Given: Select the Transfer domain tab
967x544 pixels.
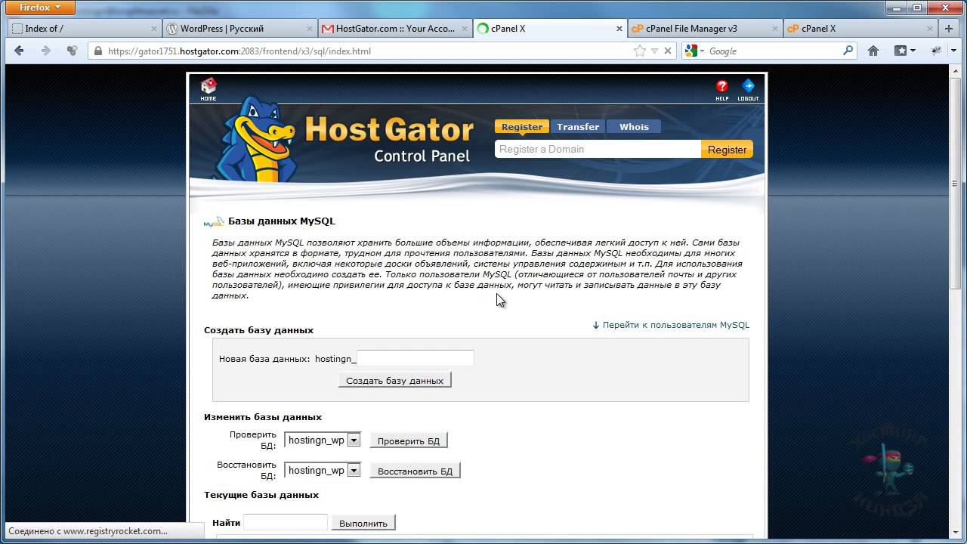Looking at the screenshot, I should pyautogui.click(x=578, y=127).
